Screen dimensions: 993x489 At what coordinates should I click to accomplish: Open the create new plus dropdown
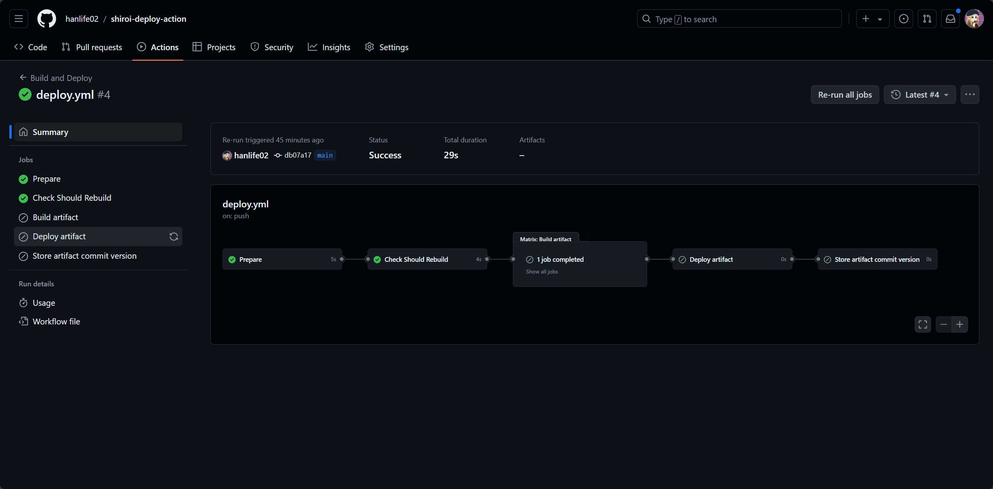click(x=872, y=19)
